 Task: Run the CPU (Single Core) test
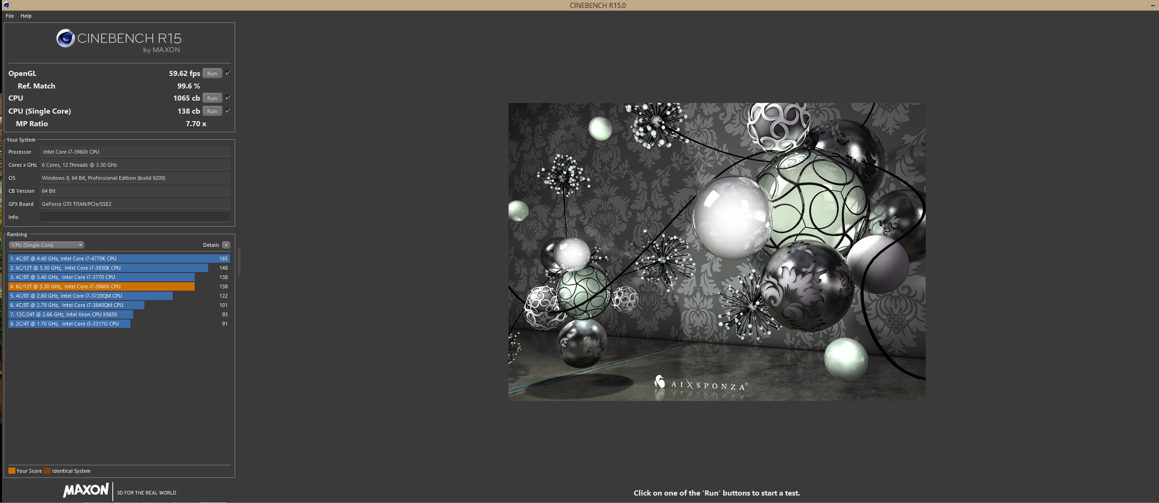[212, 111]
